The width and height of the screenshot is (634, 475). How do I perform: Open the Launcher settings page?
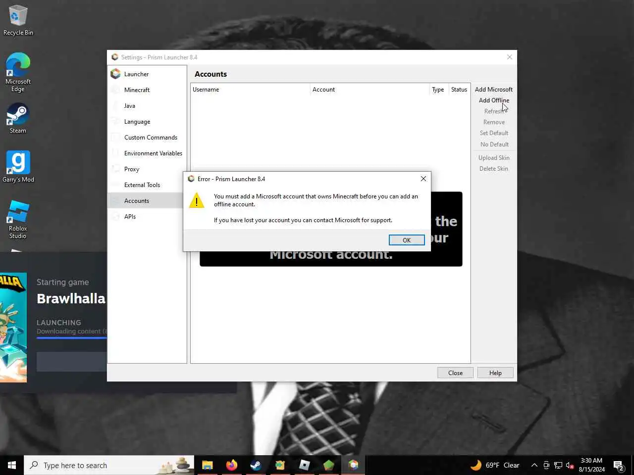147,74
